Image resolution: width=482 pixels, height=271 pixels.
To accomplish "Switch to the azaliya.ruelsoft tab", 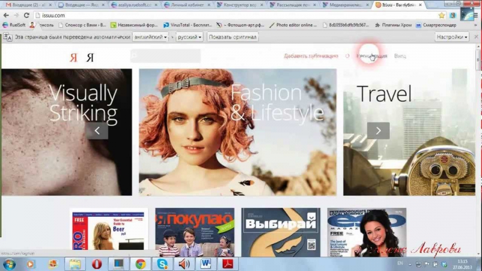I will 134,5.
